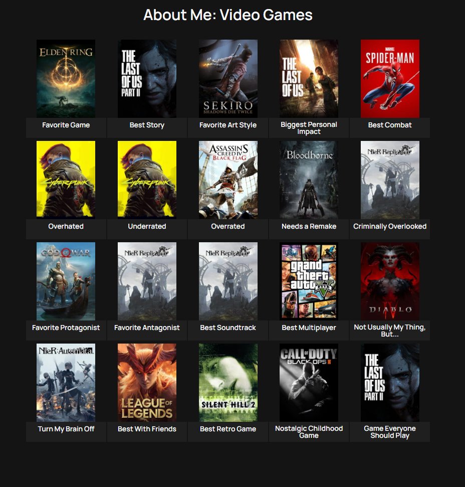Click the "About Me: Video Games" heading
Screen dimensions: 465x487
click(x=228, y=15)
